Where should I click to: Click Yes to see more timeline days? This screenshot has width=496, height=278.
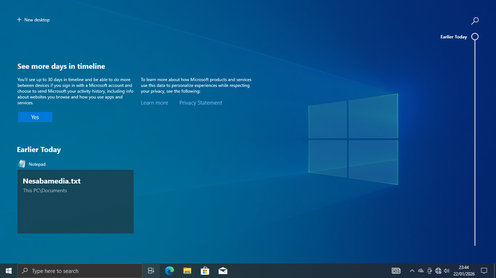click(35, 117)
